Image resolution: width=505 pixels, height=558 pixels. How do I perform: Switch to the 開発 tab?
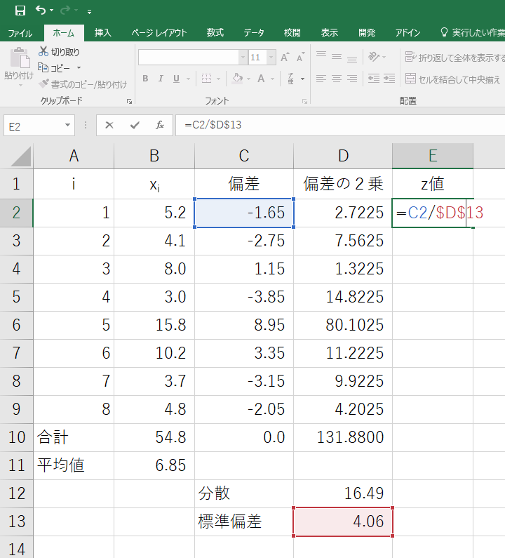(367, 33)
